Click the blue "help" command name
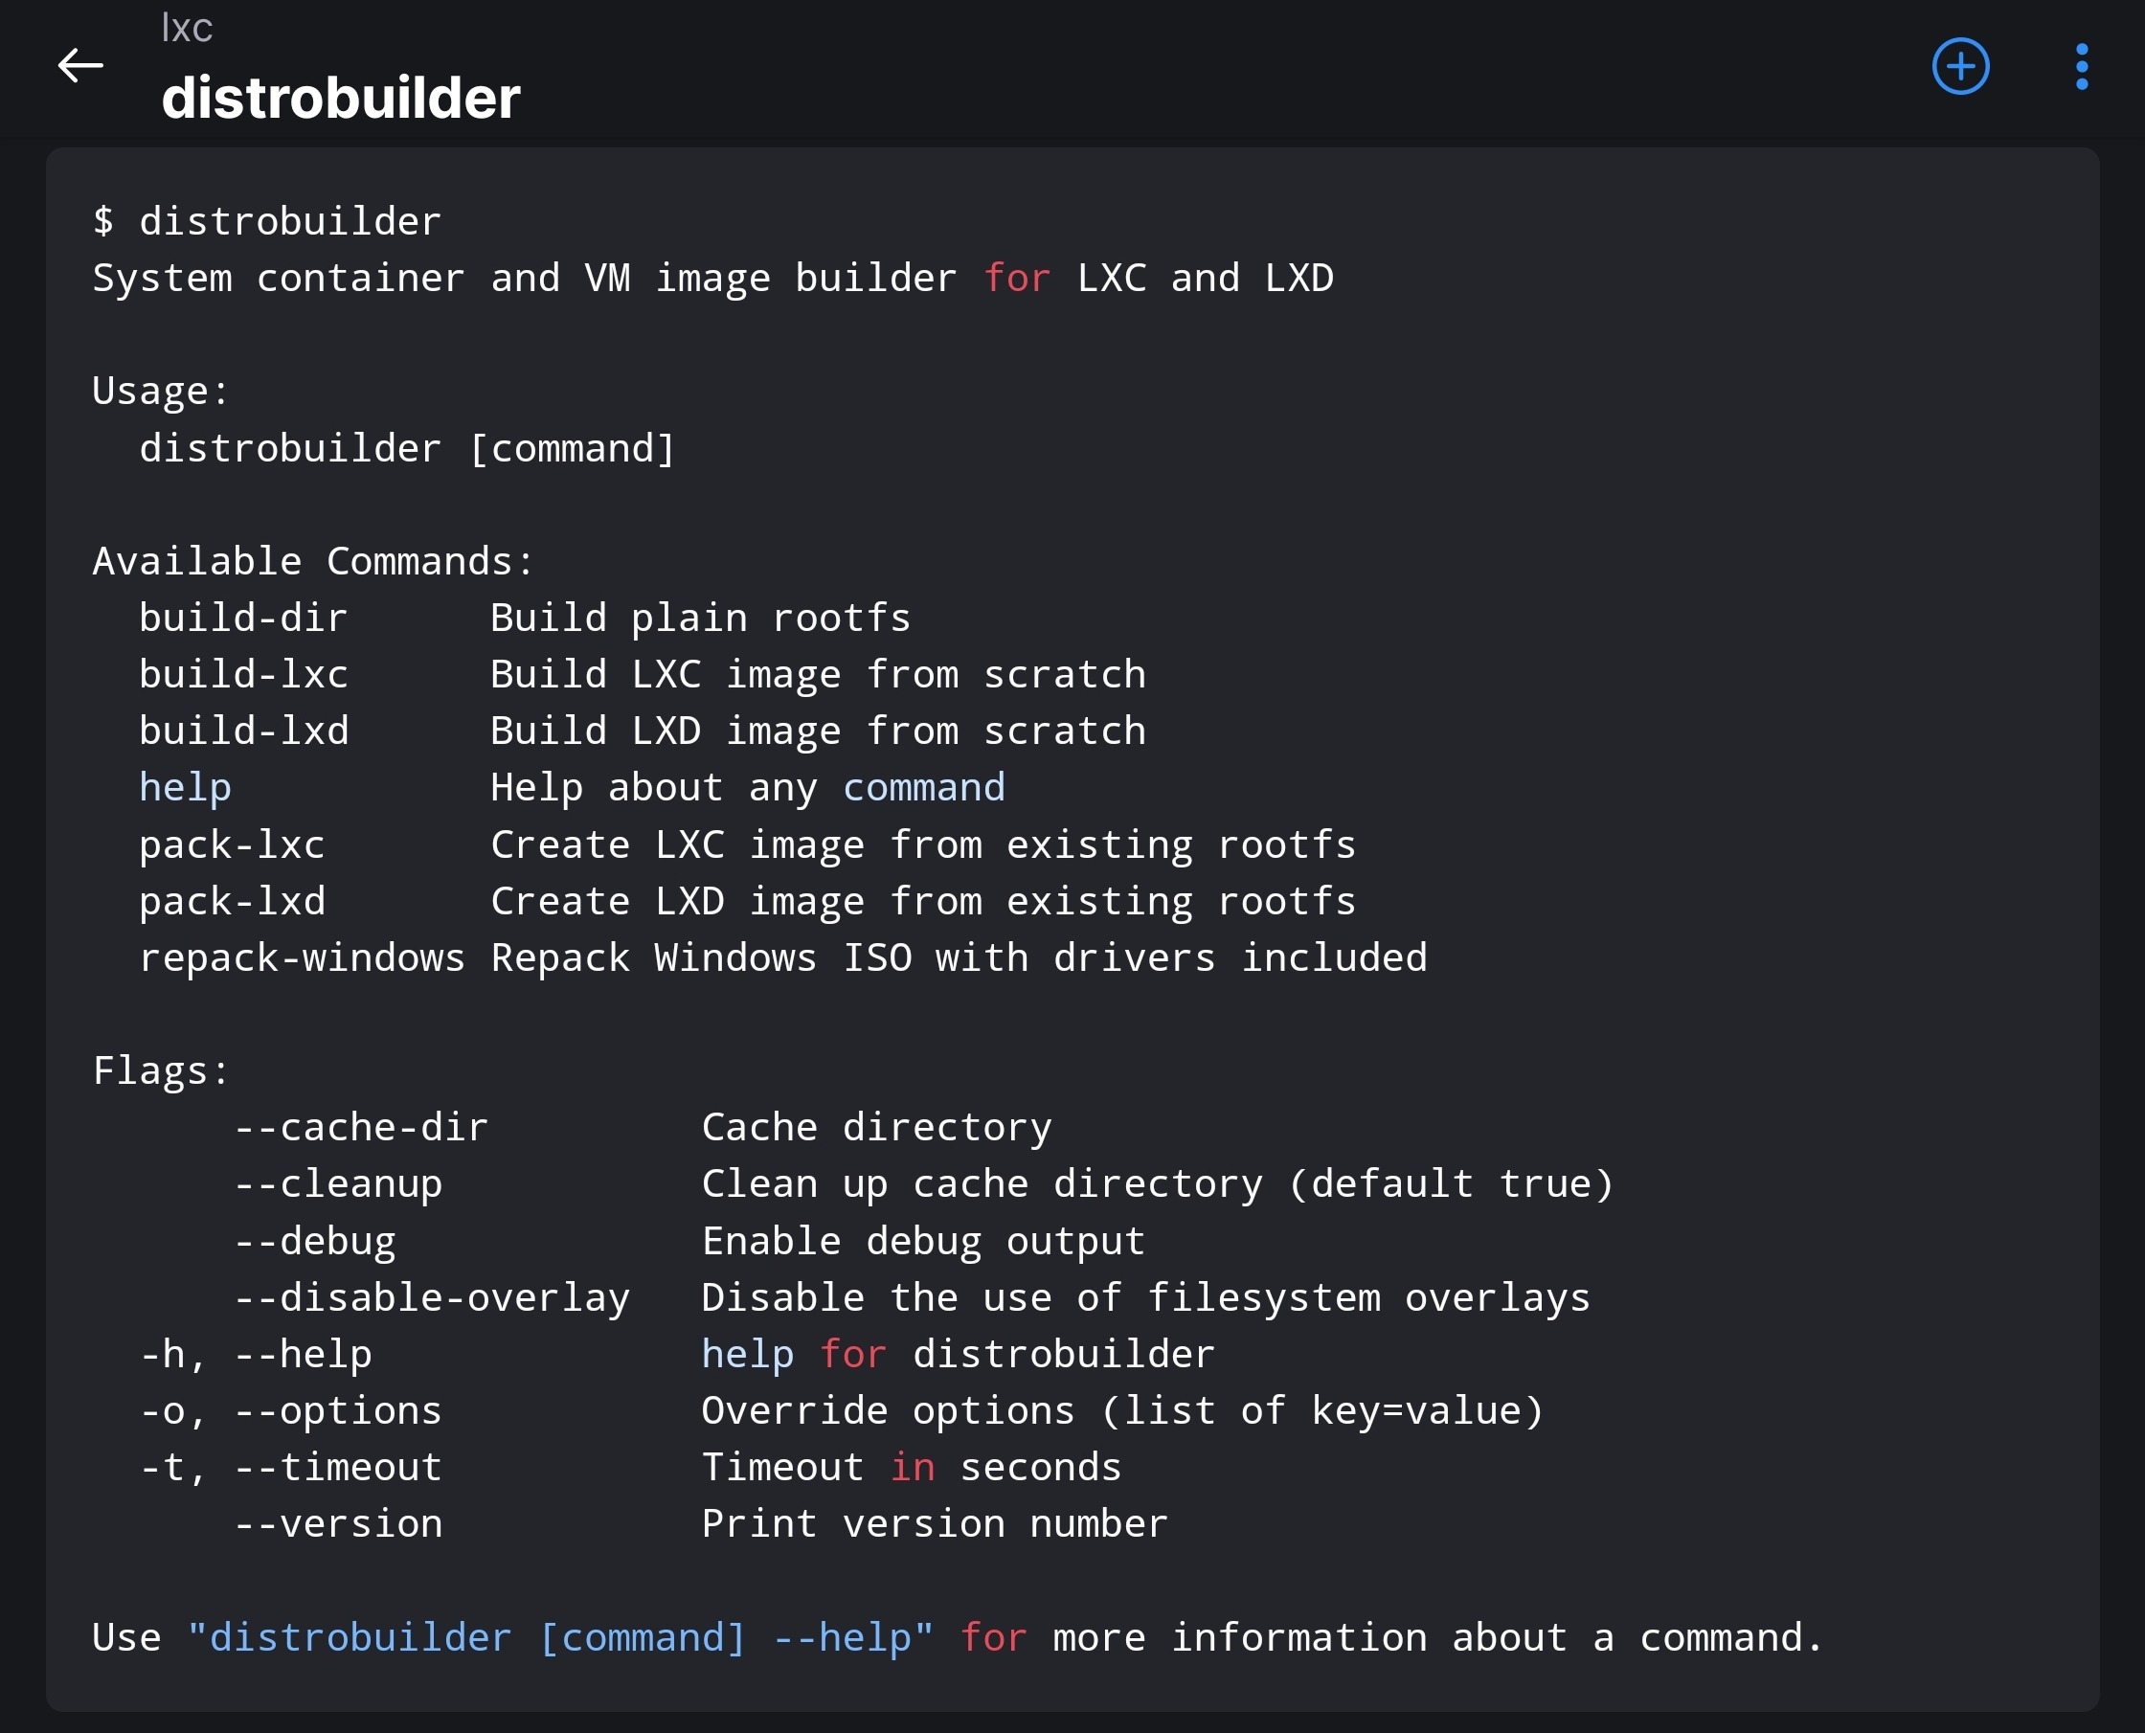The height and width of the screenshot is (1733, 2145). [x=185, y=788]
